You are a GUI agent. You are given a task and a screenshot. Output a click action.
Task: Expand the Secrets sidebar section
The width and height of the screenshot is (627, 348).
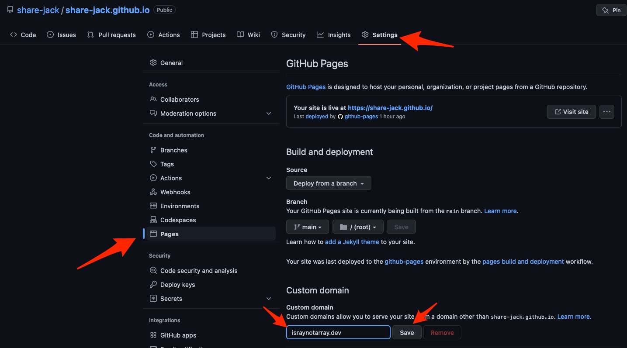[269, 299]
